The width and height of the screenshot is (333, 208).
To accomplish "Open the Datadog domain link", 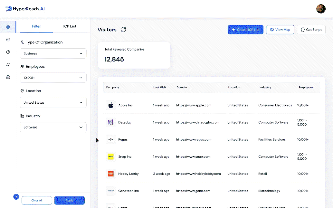I will (x=197, y=122).
